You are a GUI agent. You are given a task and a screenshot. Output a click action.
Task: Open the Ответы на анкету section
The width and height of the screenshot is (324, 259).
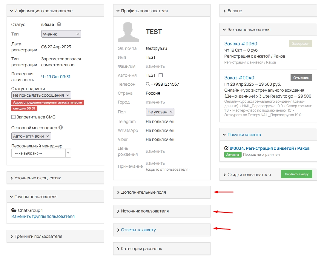click(138, 230)
